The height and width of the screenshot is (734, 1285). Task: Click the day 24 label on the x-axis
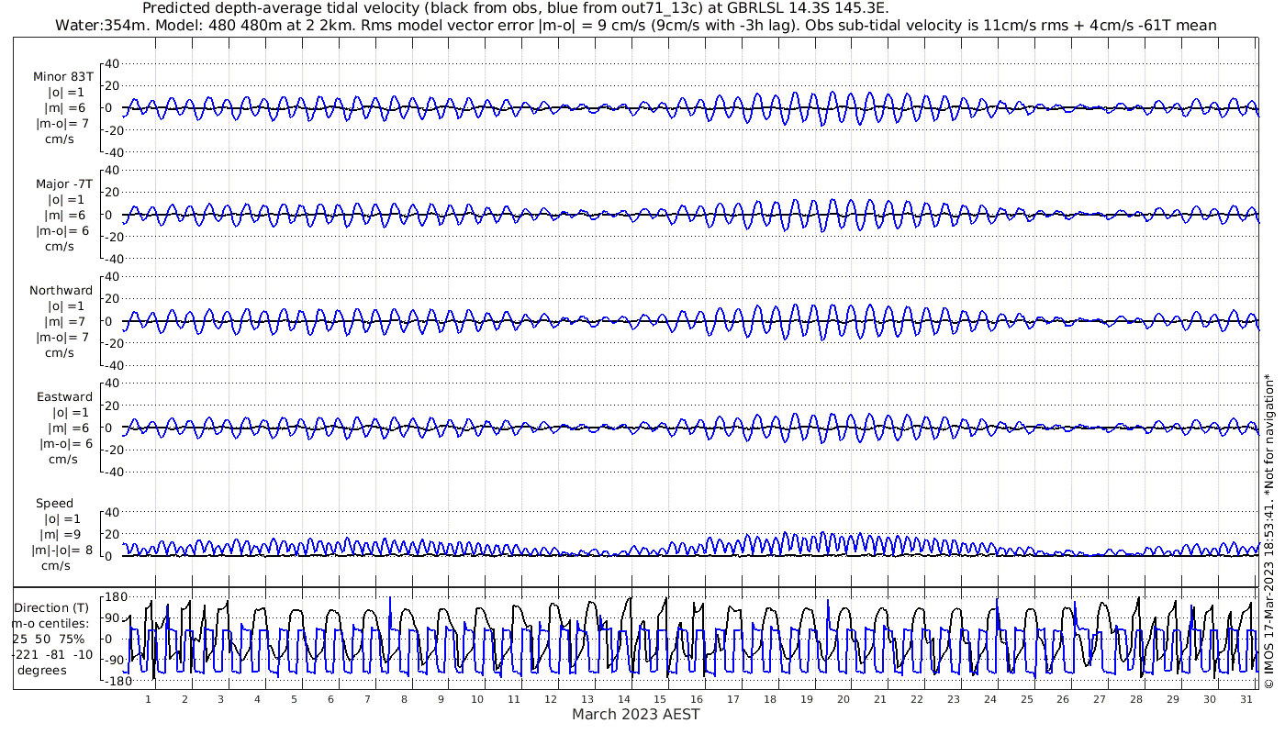990,699
